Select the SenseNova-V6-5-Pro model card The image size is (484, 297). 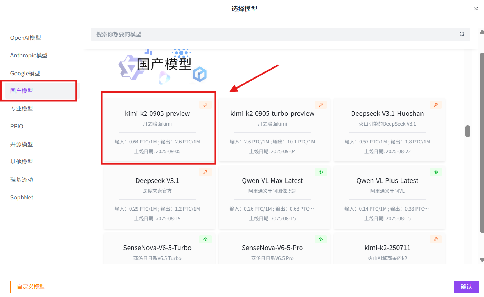pos(274,248)
